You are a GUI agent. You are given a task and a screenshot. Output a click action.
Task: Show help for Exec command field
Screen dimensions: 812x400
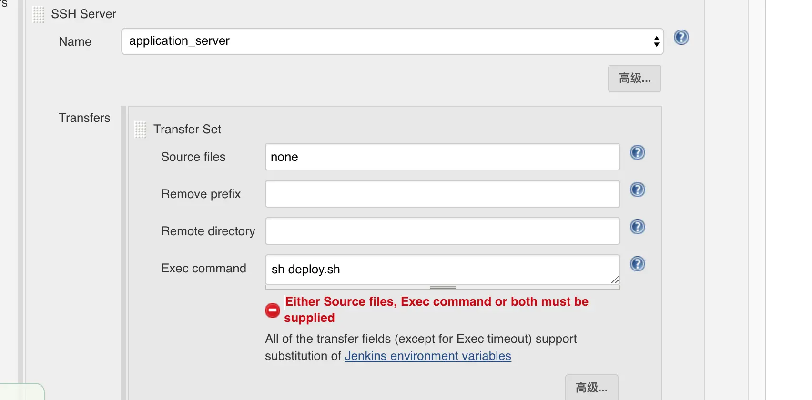(637, 264)
